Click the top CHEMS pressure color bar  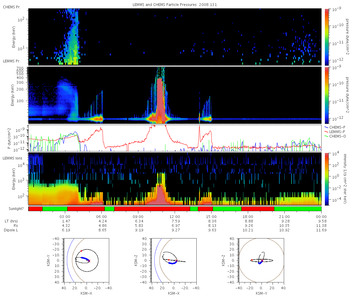pos(327,37)
